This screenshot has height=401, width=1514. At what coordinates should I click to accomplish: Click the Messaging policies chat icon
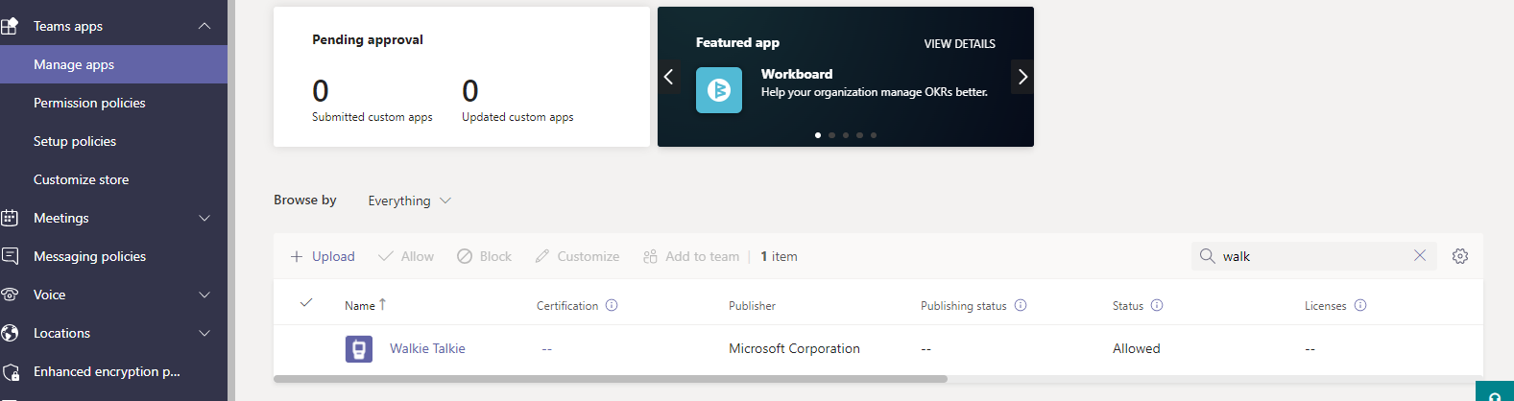pyautogui.click(x=10, y=256)
